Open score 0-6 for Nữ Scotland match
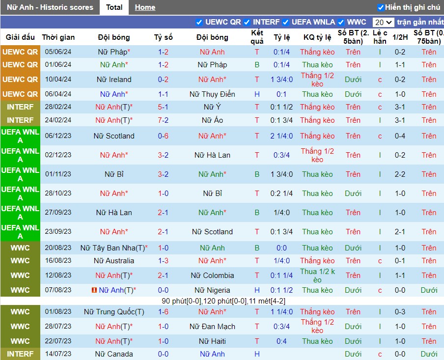 163,136
